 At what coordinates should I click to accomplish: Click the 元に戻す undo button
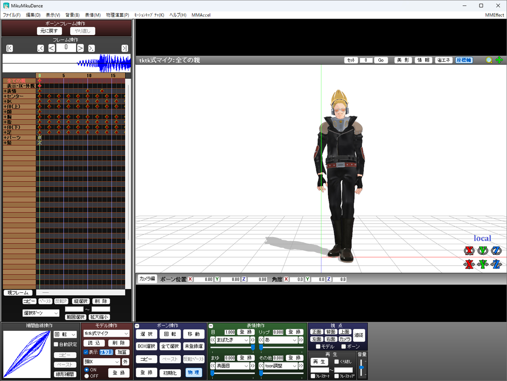click(49, 31)
